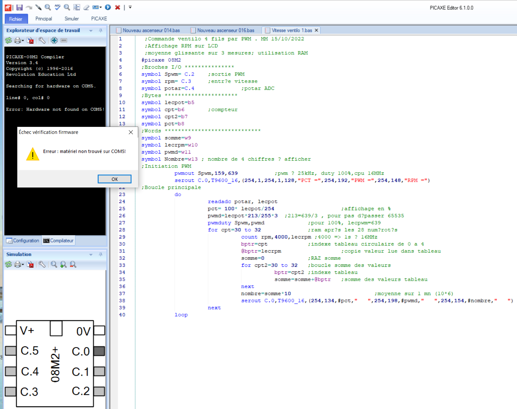The image size is (517, 409).
Task: Open the Simuler ribbon tab
Action: (x=72, y=19)
